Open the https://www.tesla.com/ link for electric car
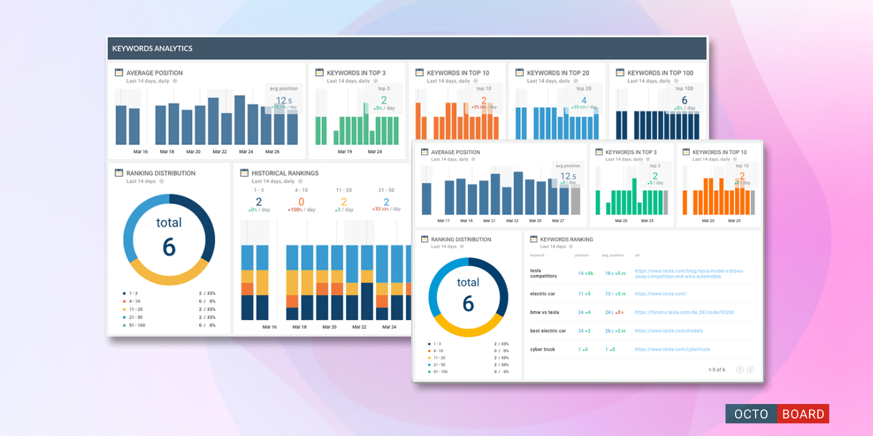Image resolution: width=873 pixels, height=436 pixels. (661, 294)
